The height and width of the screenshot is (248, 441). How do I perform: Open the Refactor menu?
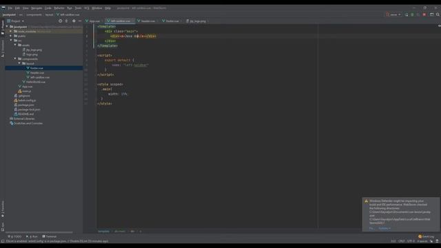(59, 8)
